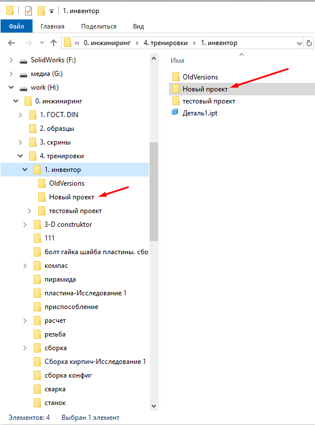
Task: Switch to the Главная ribbon tab
Action: (x=52, y=26)
